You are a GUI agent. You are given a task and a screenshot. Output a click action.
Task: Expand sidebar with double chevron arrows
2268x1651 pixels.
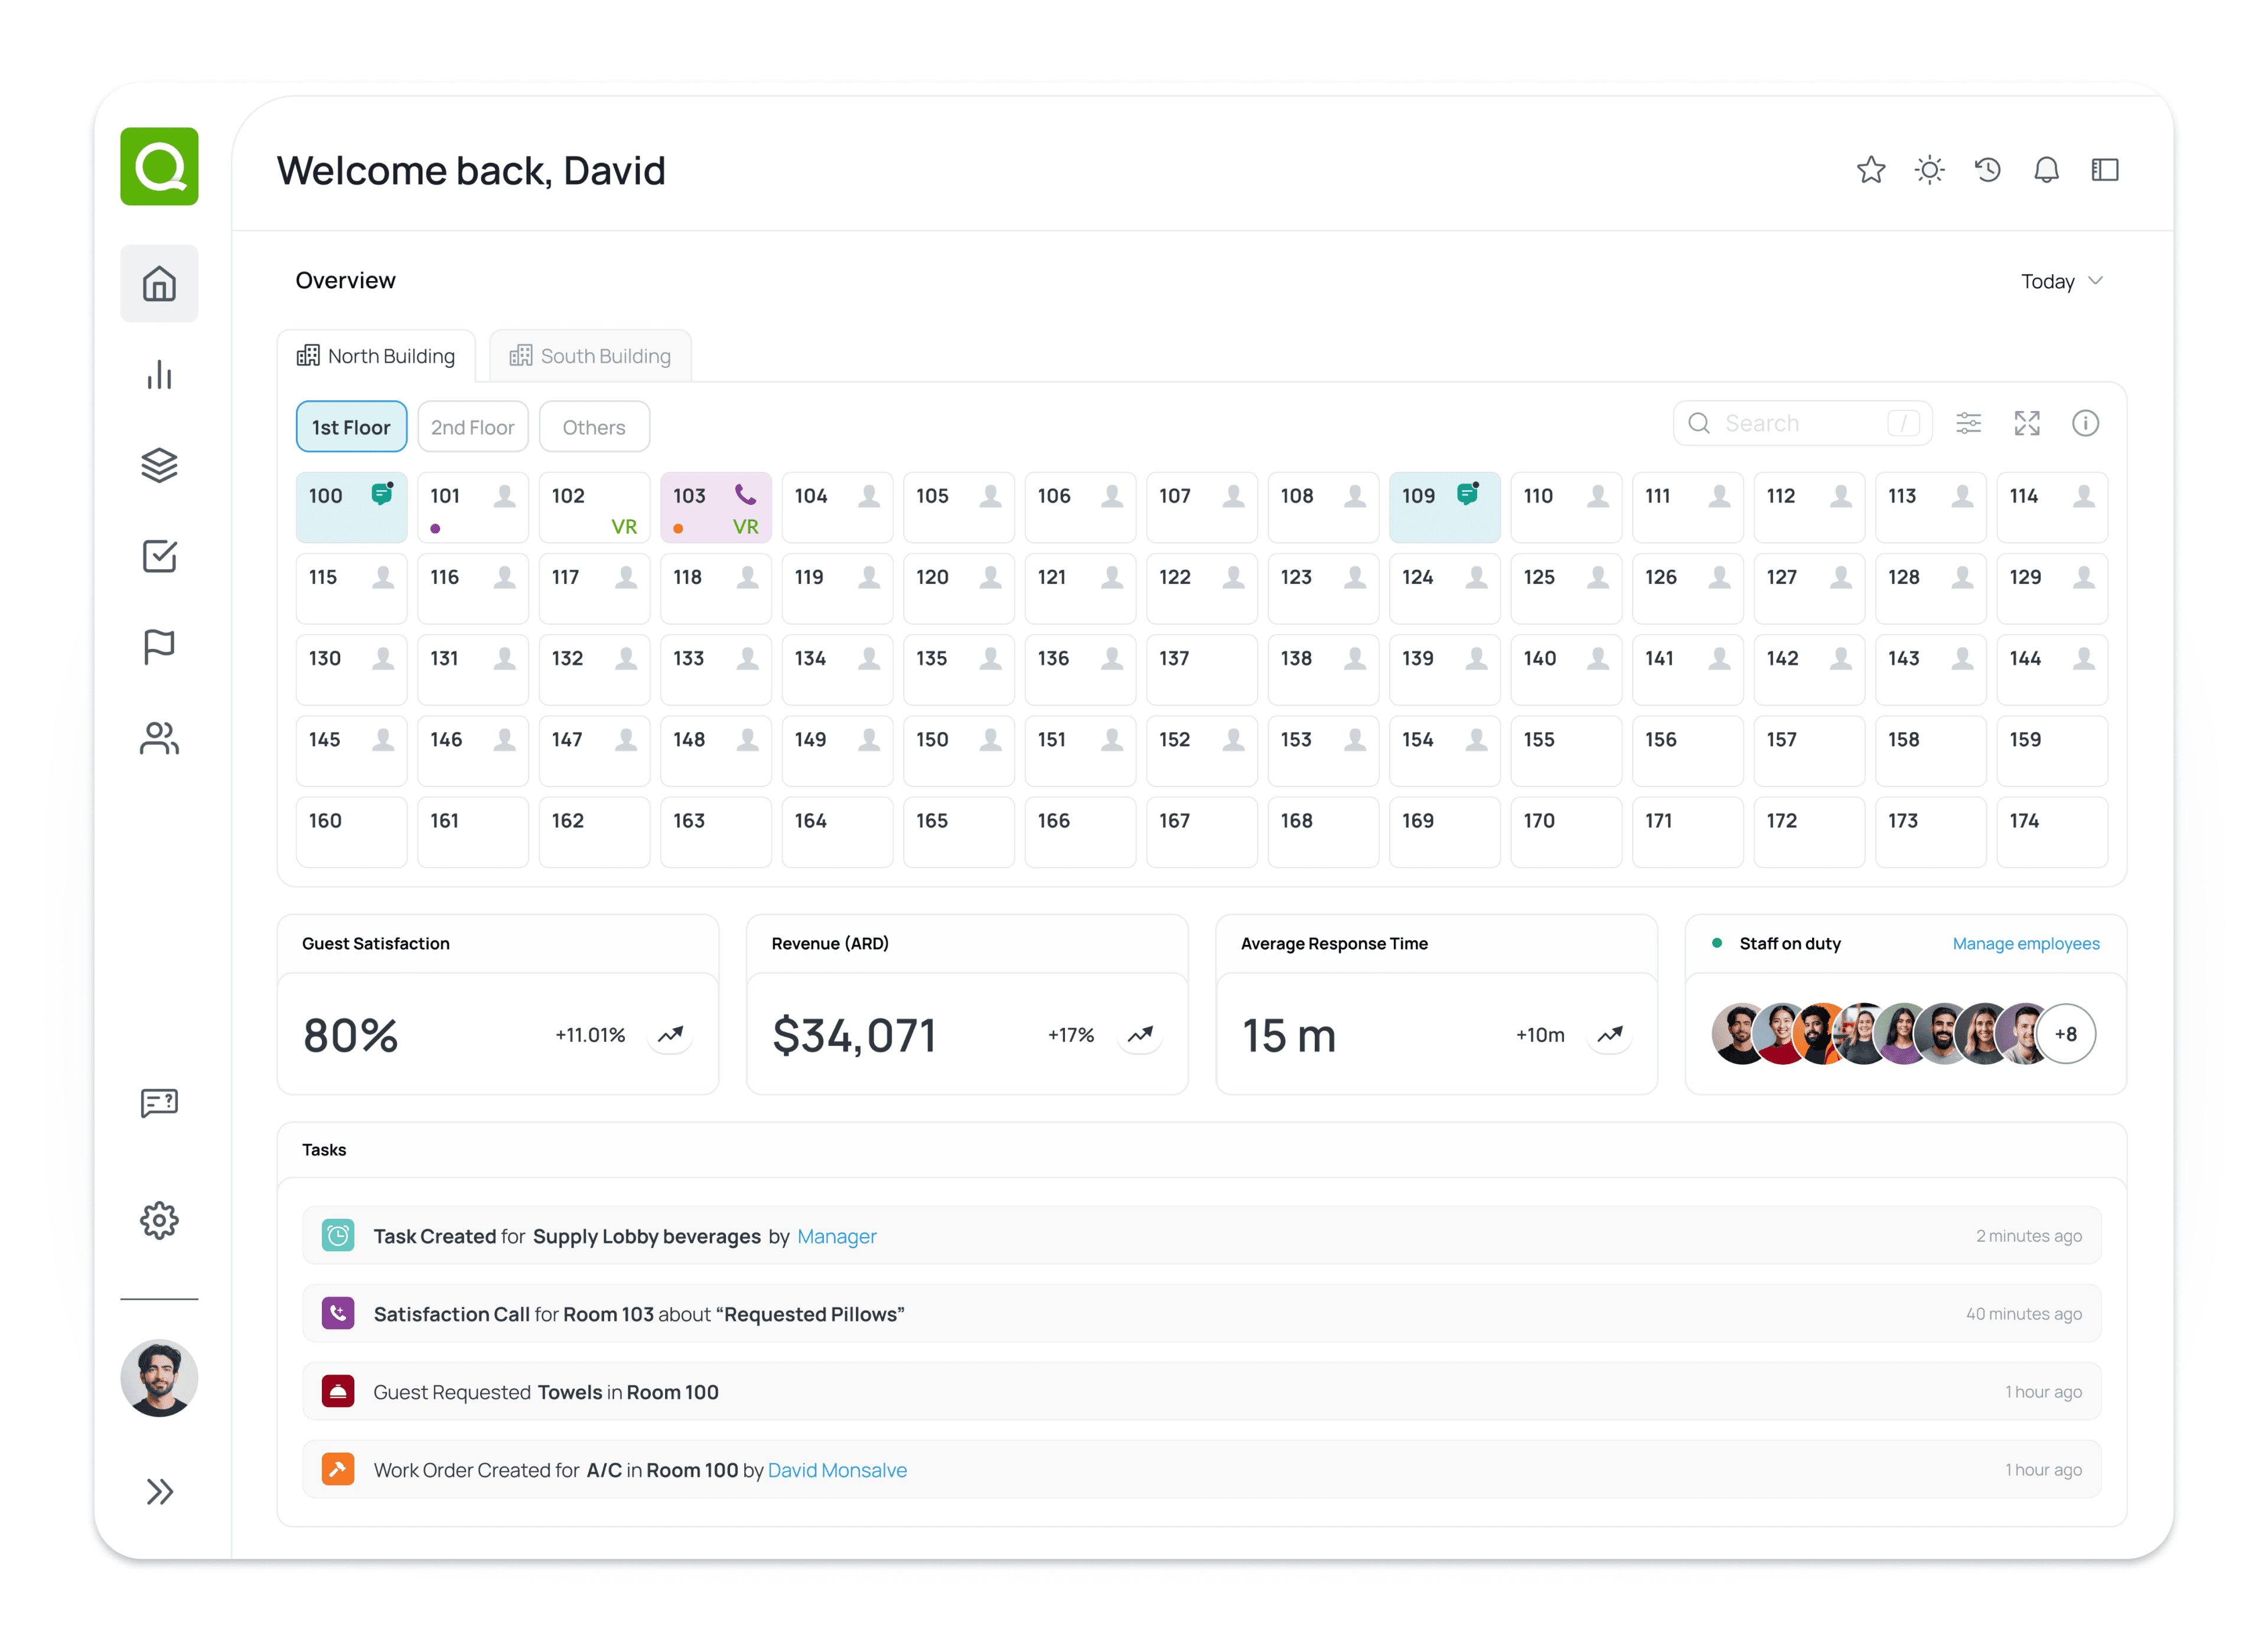[159, 1491]
